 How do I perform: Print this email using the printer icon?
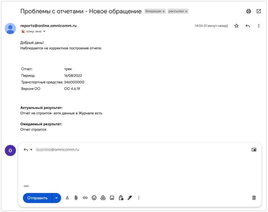(x=248, y=11)
